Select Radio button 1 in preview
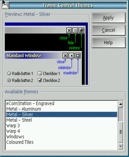This screenshot has width=129, height=157. 20,74
